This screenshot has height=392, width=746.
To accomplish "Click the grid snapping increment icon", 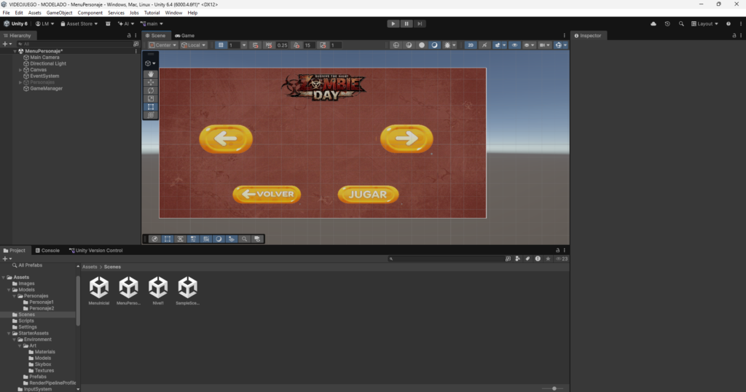I will coord(256,45).
